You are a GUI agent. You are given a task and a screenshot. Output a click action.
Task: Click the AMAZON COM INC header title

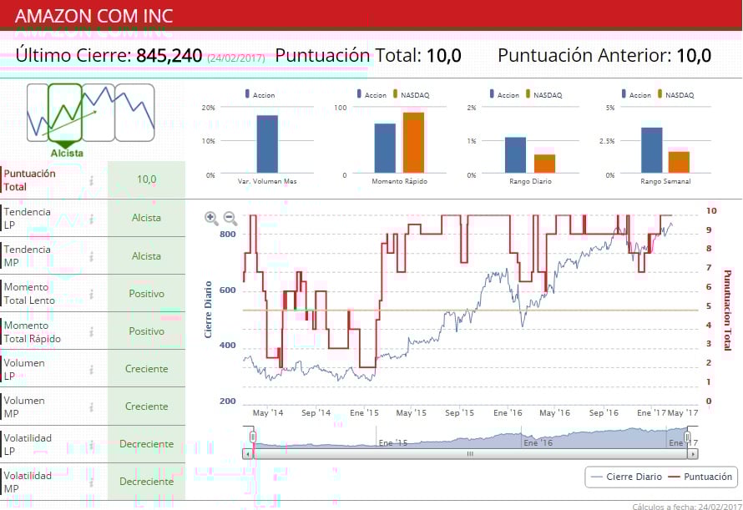click(94, 16)
